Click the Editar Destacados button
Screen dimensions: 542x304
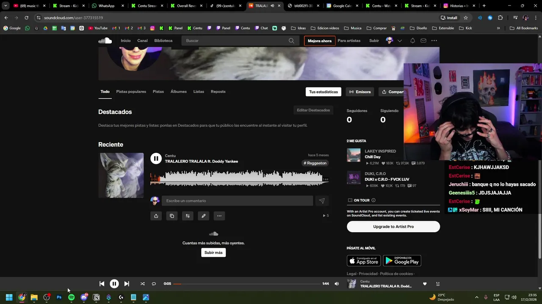point(313,110)
